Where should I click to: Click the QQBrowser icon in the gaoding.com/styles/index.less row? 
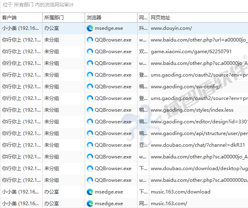click(x=90, y=110)
